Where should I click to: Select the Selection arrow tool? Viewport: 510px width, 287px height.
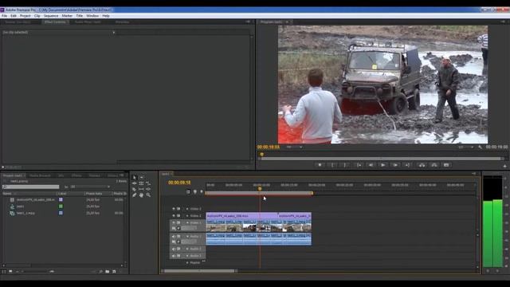135,178
